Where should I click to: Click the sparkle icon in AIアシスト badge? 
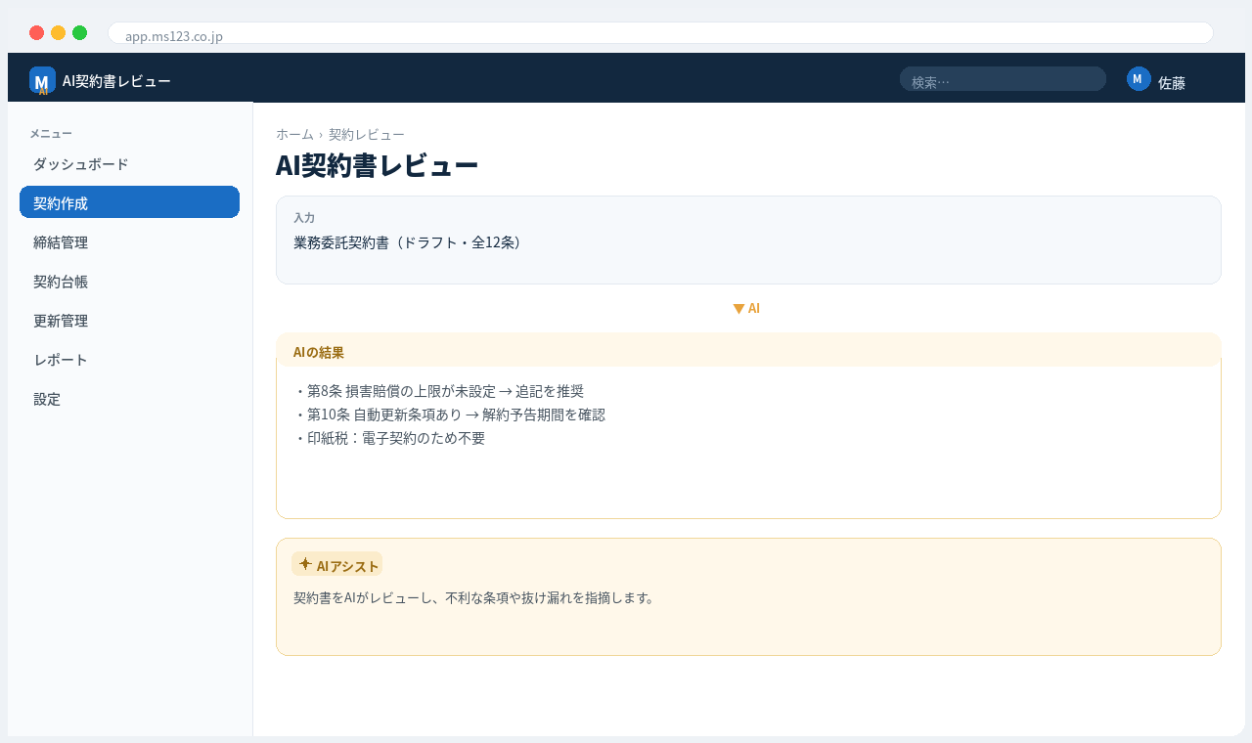click(x=305, y=564)
